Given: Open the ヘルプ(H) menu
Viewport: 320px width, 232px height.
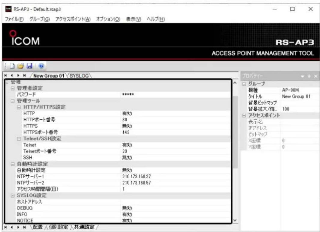Looking at the screenshot, I should (x=156, y=19).
